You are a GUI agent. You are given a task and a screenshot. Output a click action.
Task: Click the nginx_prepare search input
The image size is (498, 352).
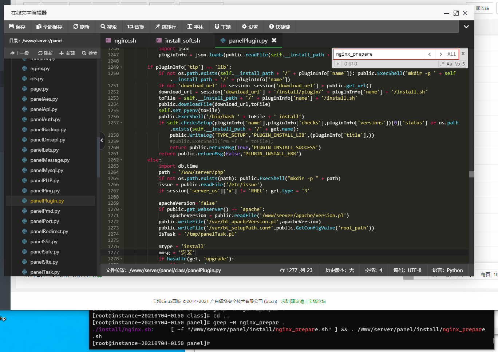point(379,54)
